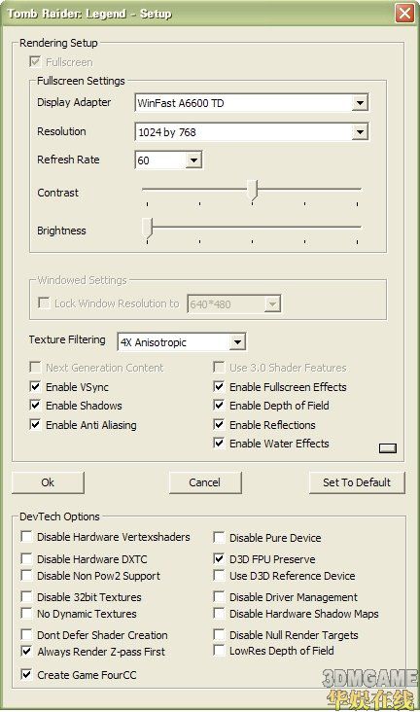Click the Refresh Rate label
The image size is (420, 712).
tap(68, 160)
